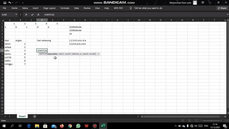The height and width of the screenshot is (129, 229).
Task: Click the 'angka' header cell
Action: 20,40
